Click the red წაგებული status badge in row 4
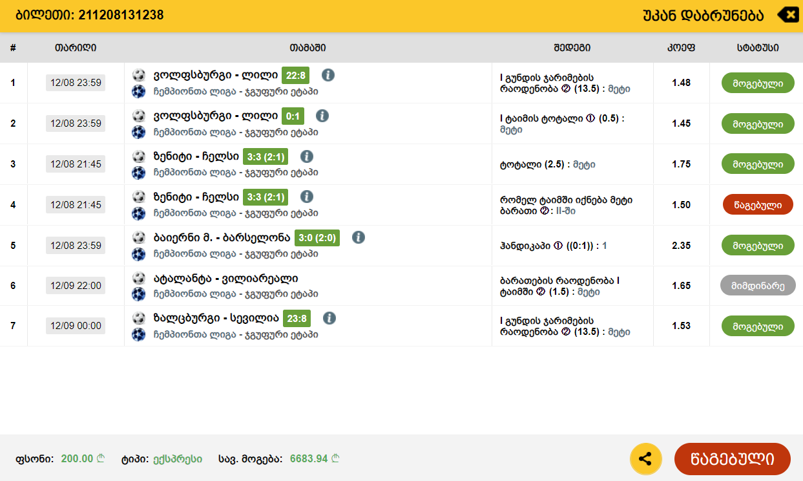The image size is (803, 481). coord(758,205)
